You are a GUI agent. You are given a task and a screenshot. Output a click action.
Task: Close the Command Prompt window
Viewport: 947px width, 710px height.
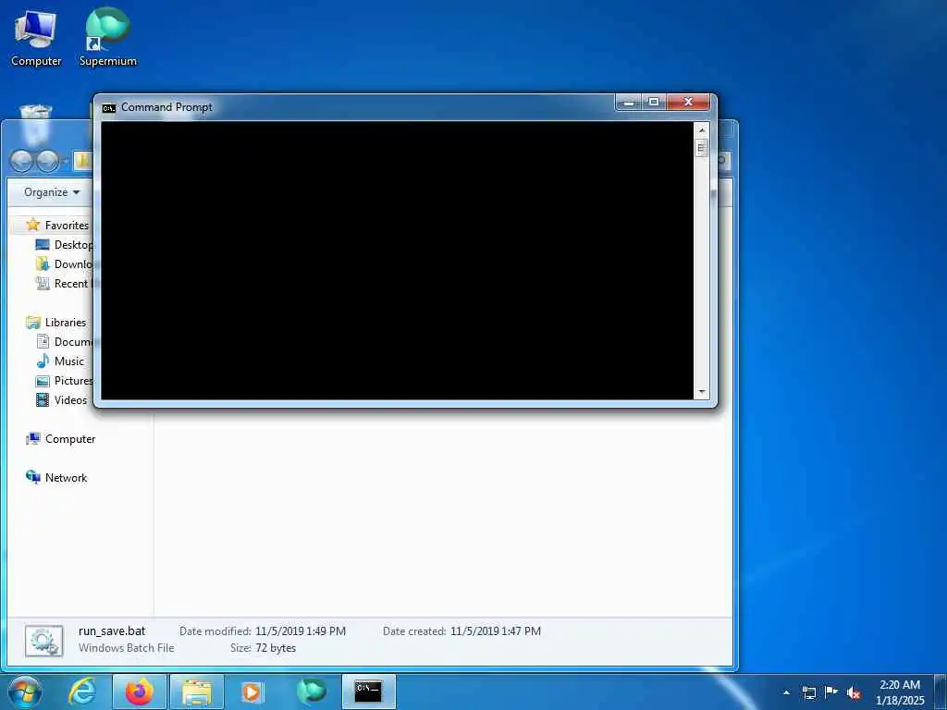(x=688, y=103)
